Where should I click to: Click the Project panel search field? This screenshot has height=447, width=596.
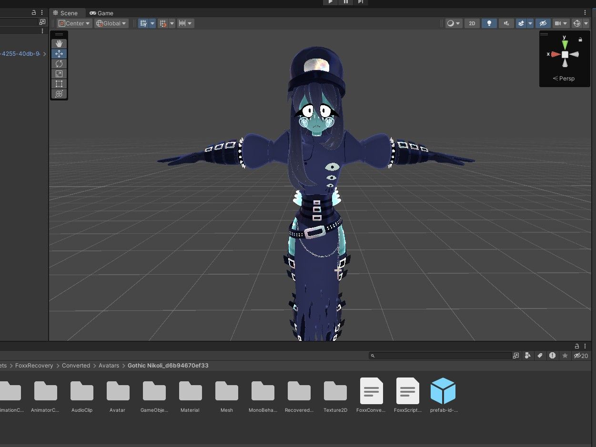pos(440,356)
